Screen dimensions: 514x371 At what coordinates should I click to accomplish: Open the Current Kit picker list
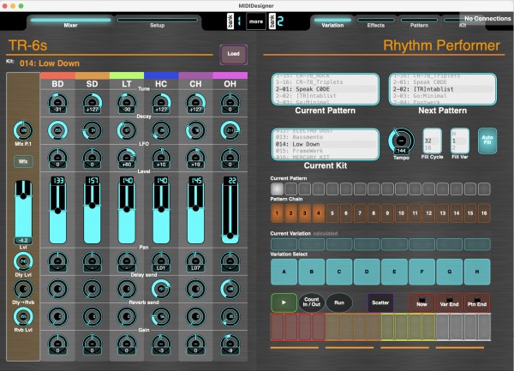pos(326,144)
